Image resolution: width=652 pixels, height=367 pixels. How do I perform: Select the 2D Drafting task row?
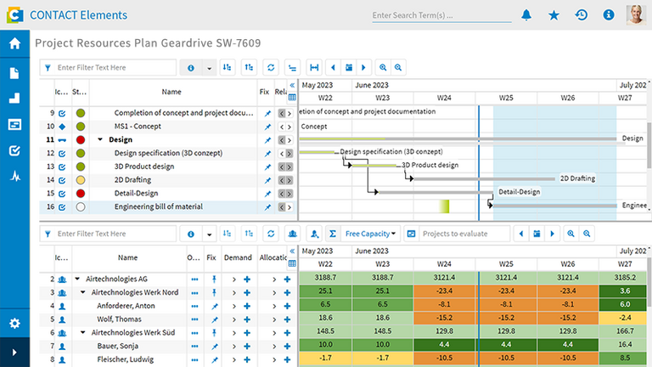click(x=168, y=180)
